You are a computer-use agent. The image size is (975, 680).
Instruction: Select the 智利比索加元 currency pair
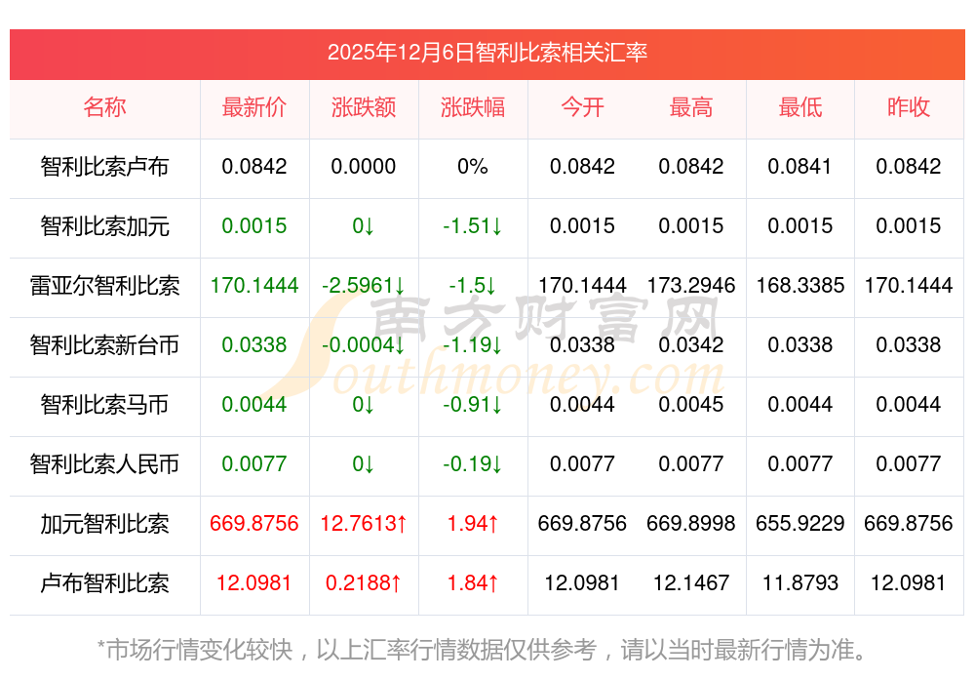coord(104,226)
